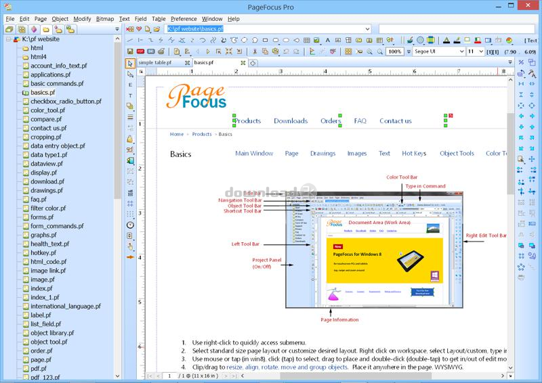The image size is (542, 383).
Task: Click the Hot Keys link in Basics row
Action: pyautogui.click(x=414, y=154)
